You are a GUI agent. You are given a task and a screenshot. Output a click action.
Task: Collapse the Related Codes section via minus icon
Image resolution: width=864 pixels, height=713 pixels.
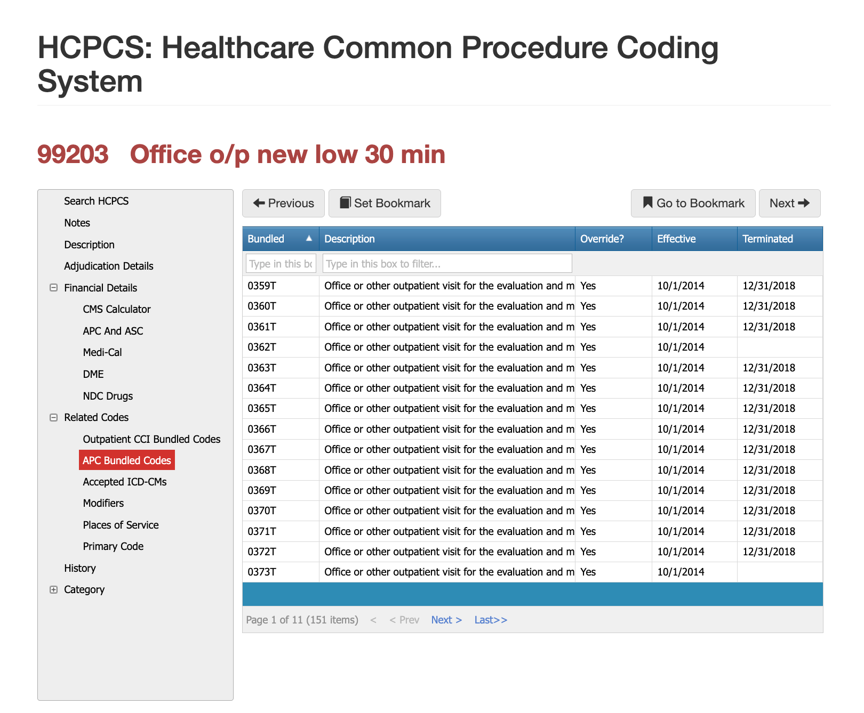tap(53, 417)
